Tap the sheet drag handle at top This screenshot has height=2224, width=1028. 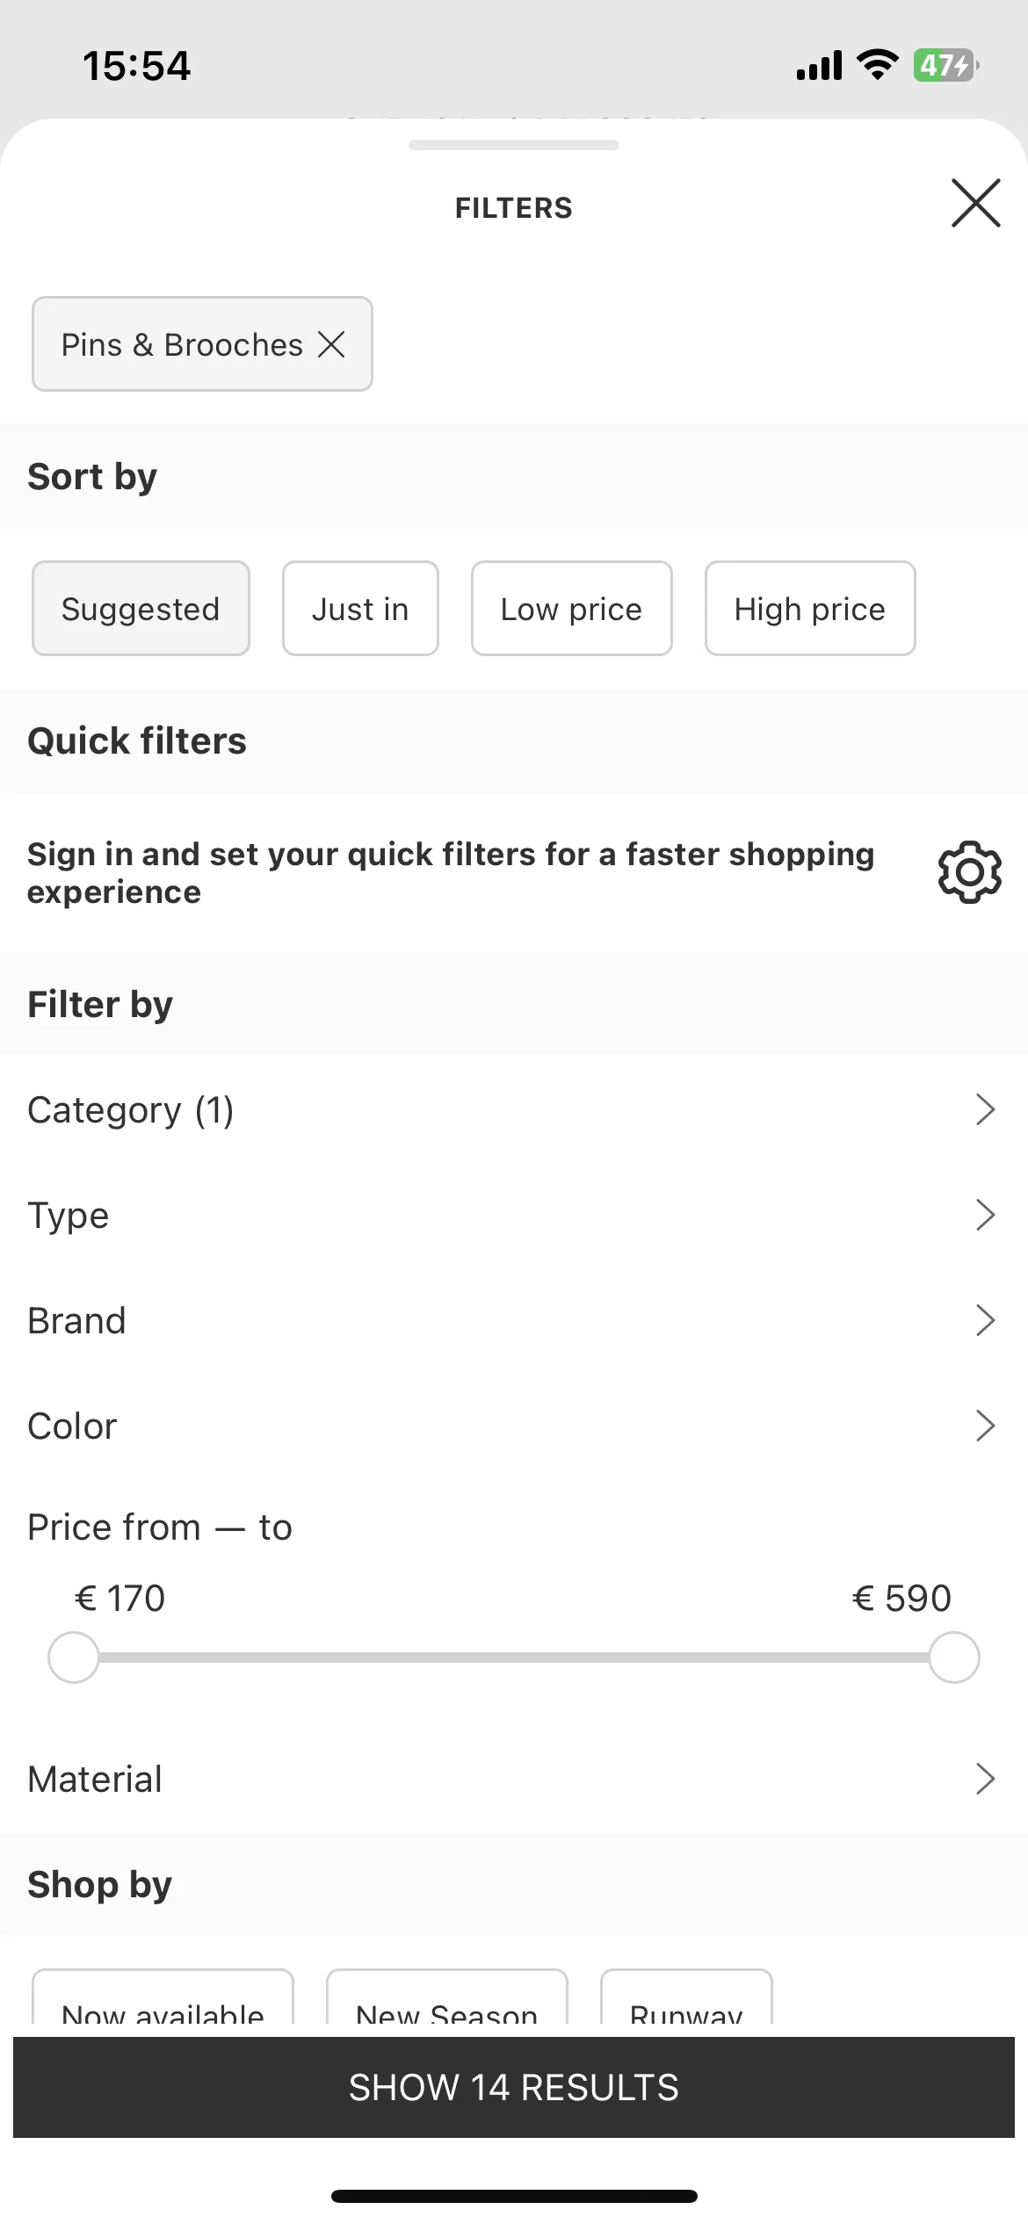(x=514, y=145)
